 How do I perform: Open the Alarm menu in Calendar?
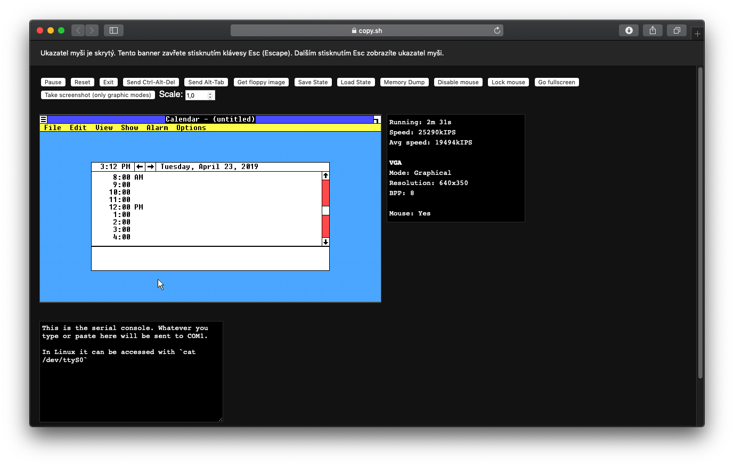157,127
